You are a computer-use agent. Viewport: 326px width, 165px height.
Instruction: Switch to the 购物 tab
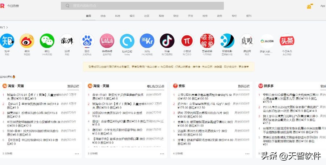tap(161, 16)
